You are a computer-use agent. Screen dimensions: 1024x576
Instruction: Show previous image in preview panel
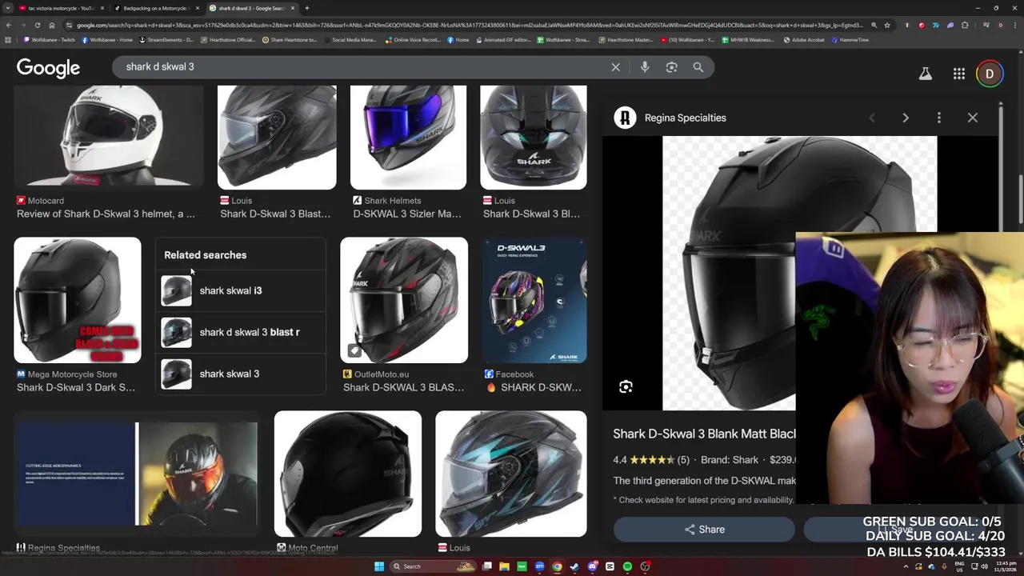(872, 118)
